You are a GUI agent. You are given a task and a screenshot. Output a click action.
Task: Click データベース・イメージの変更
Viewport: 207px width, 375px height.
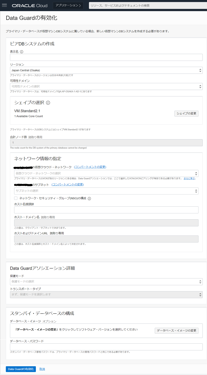[176, 330]
